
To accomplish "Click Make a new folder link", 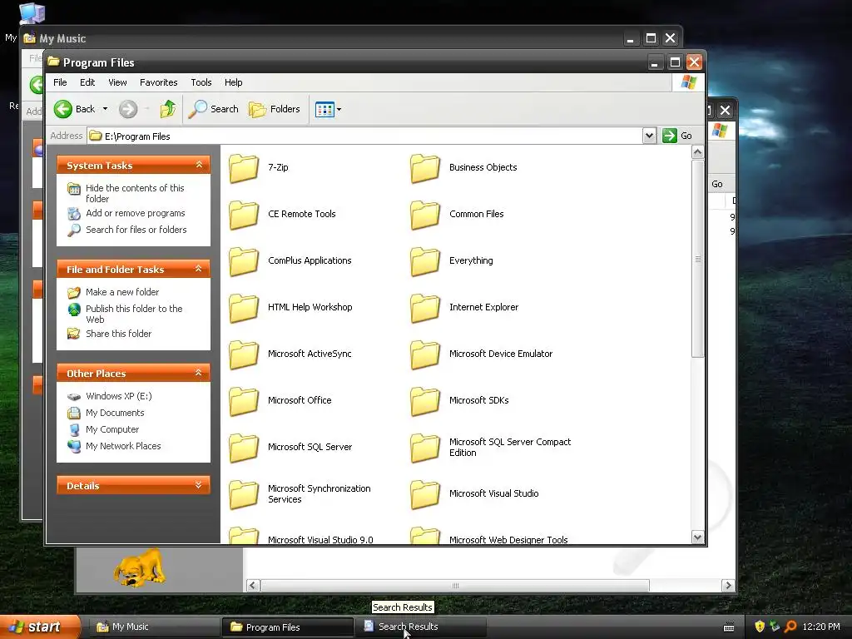I will coord(122,292).
